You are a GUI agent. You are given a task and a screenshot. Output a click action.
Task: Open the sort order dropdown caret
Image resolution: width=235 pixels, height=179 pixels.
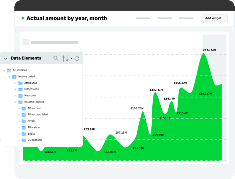pyautogui.click(x=71, y=59)
